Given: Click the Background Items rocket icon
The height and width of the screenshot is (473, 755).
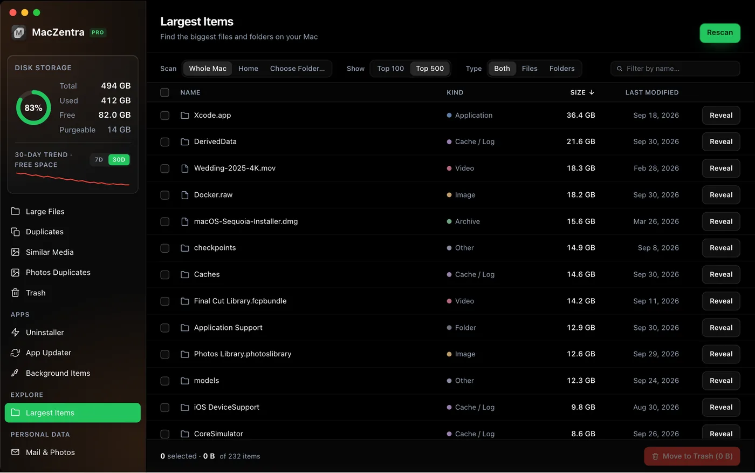Looking at the screenshot, I should [x=15, y=373].
